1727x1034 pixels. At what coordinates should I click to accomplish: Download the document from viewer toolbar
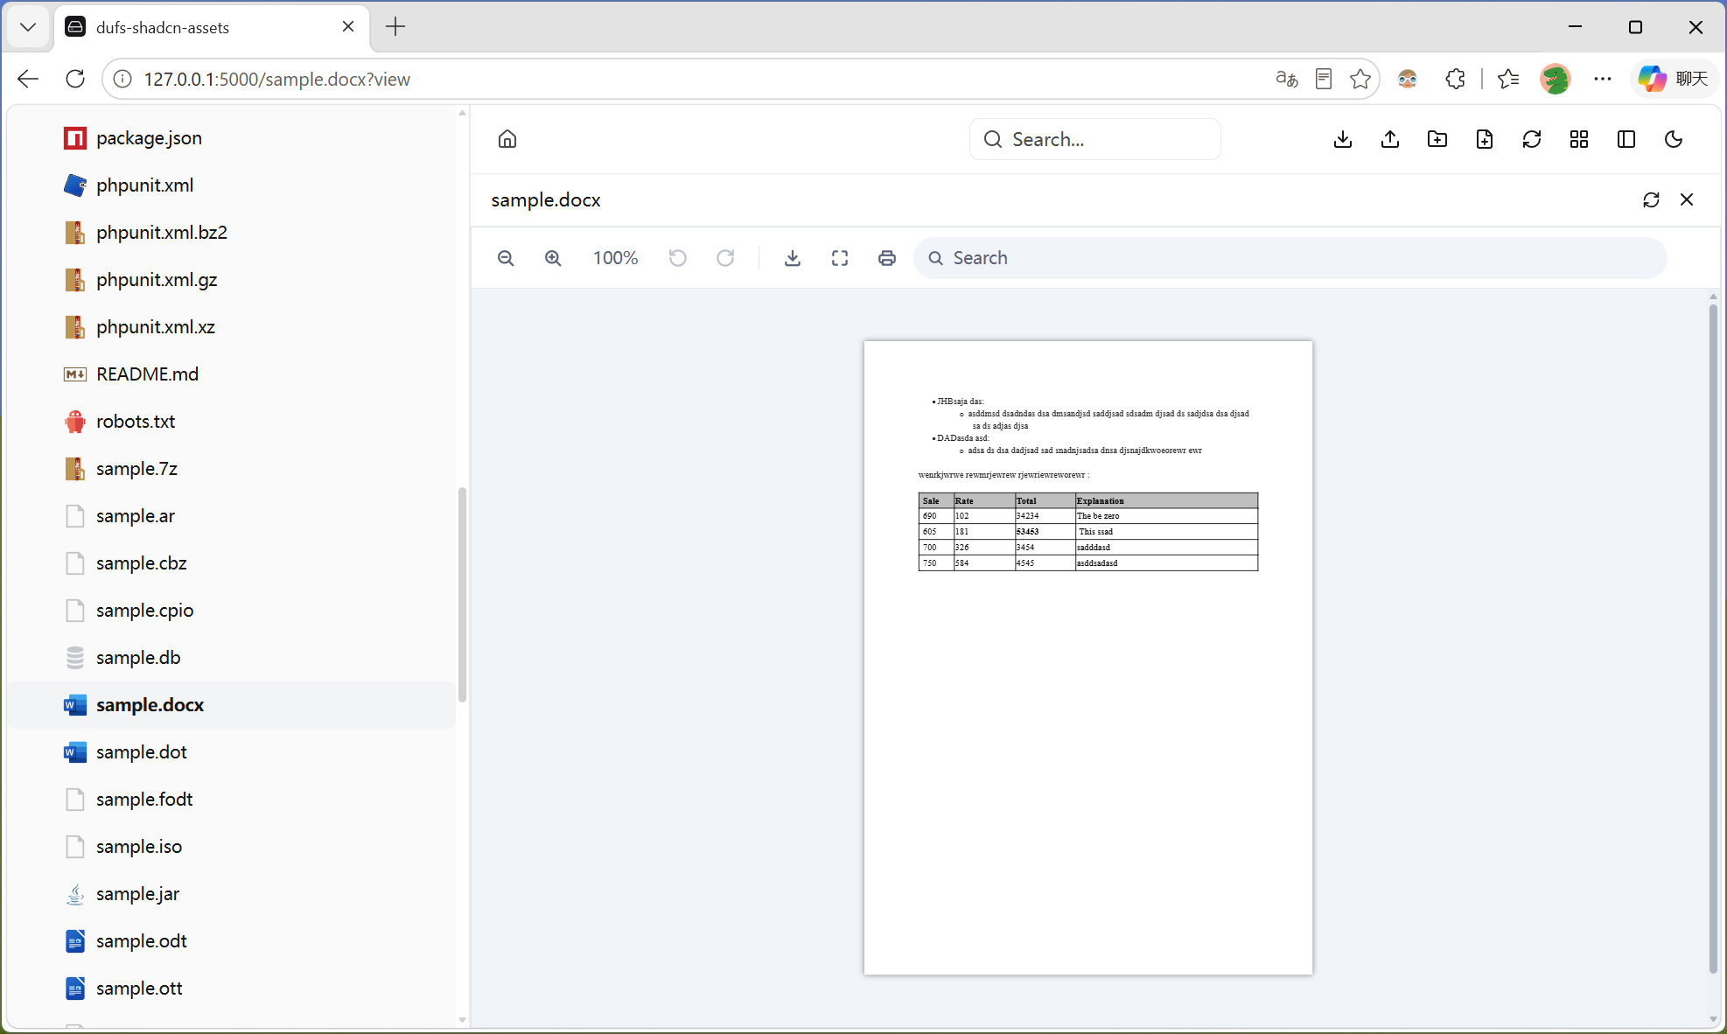click(793, 258)
